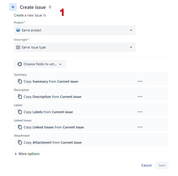Click the Labels field label
This screenshot has width=178, height=176.
point(18,105)
